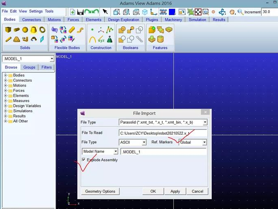Pick the Cylinder solid tool
Screen dimensions: 278x209
17,30
